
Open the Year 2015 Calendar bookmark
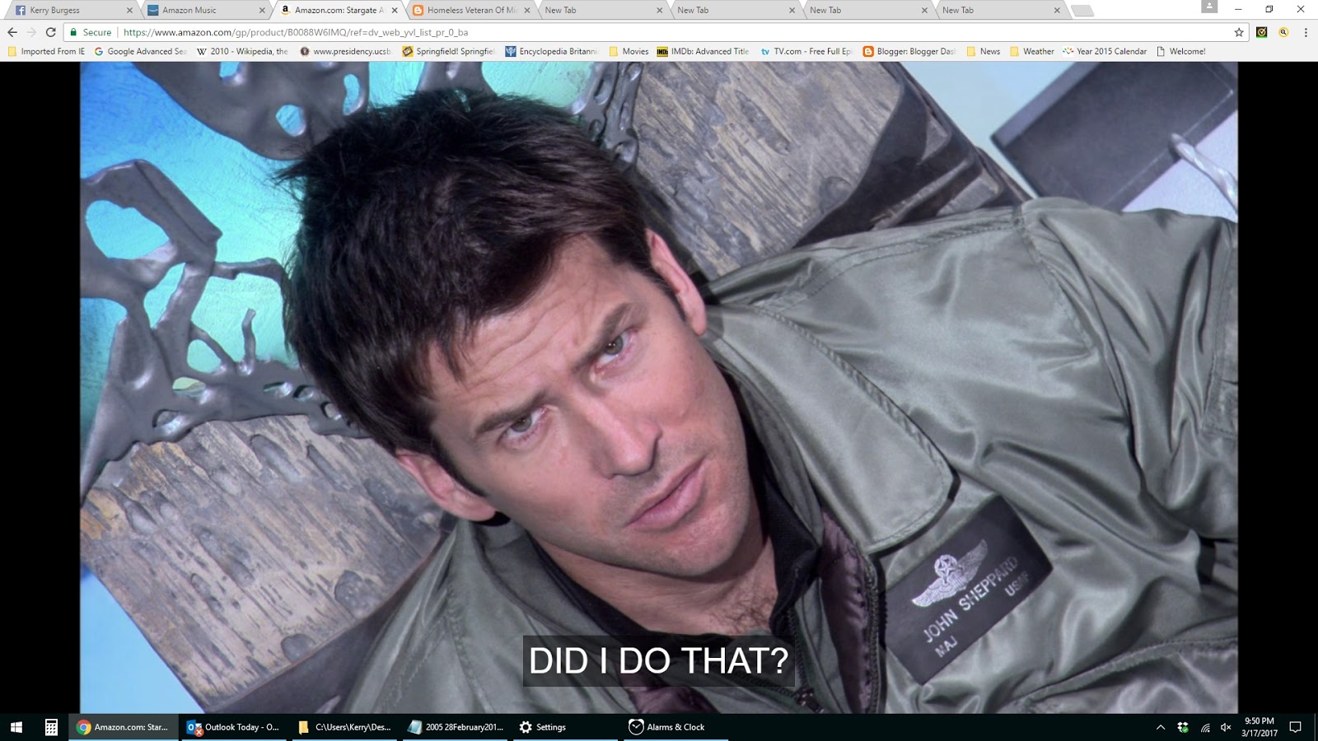[x=1105, y=51]
